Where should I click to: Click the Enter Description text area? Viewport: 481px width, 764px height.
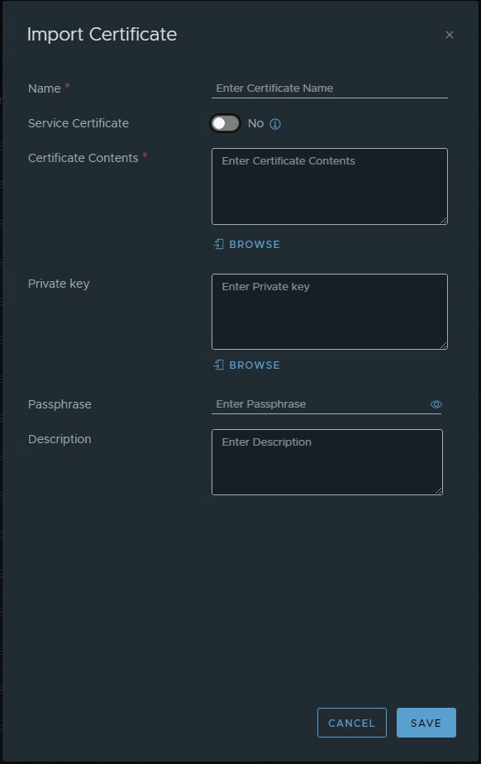point(326,461)
